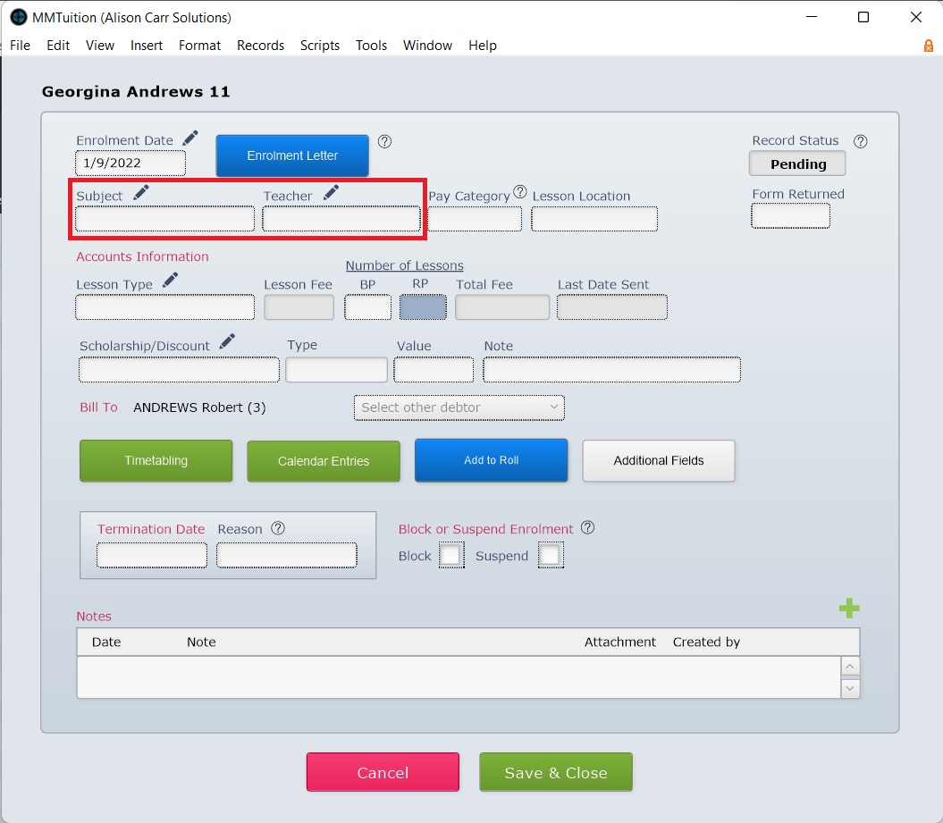The width and height of the screenshot is (943, 823).
Task: Open help for Block or Suspend Enrolment
Action: (x=587, y=528)
